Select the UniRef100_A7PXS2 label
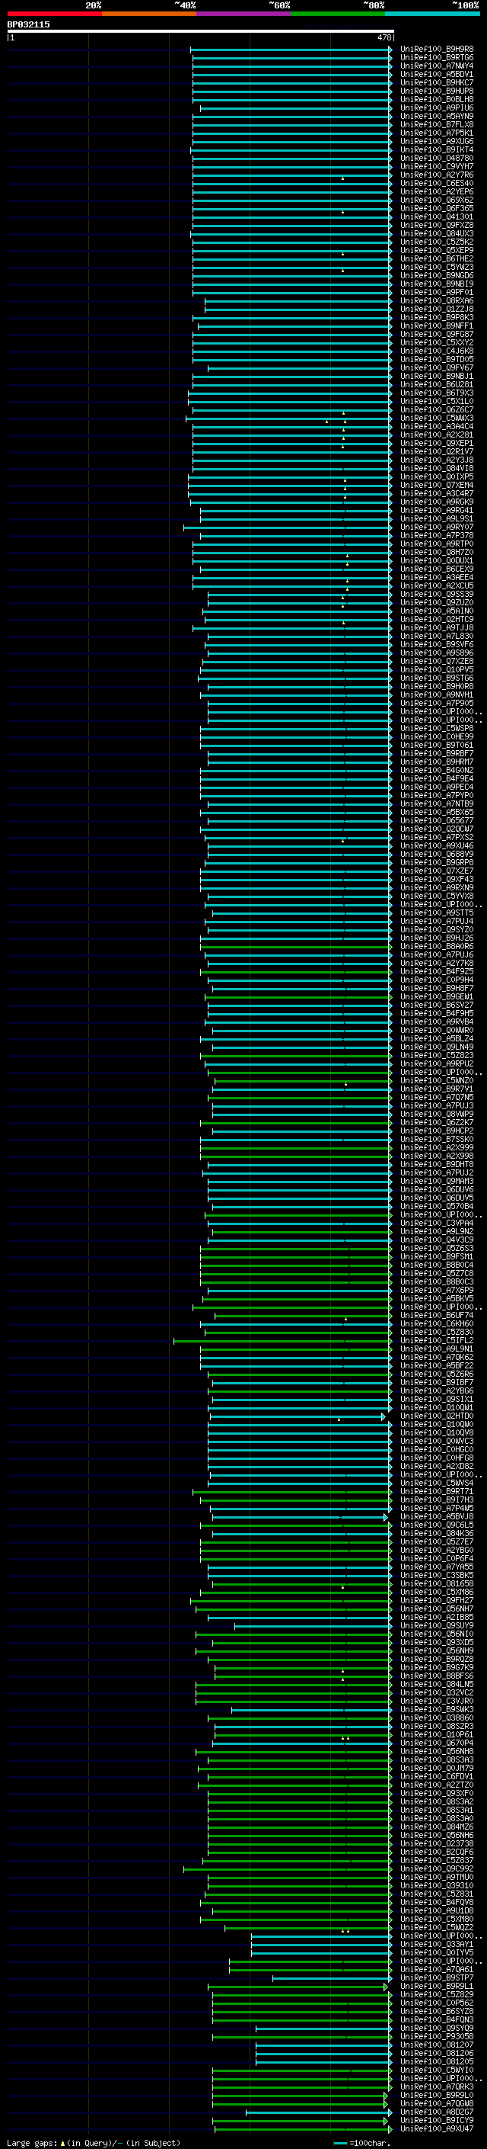Image resolution: width=487 pixels, height=2149 pixels. point(437,838)
